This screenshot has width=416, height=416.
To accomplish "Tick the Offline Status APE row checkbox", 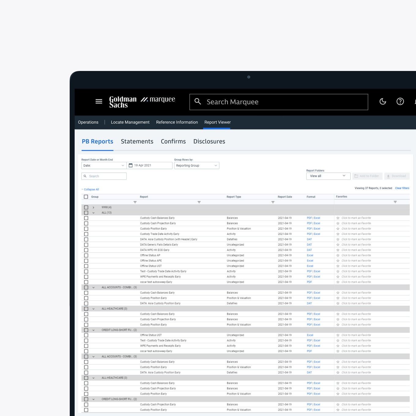I will coord(86,261).
